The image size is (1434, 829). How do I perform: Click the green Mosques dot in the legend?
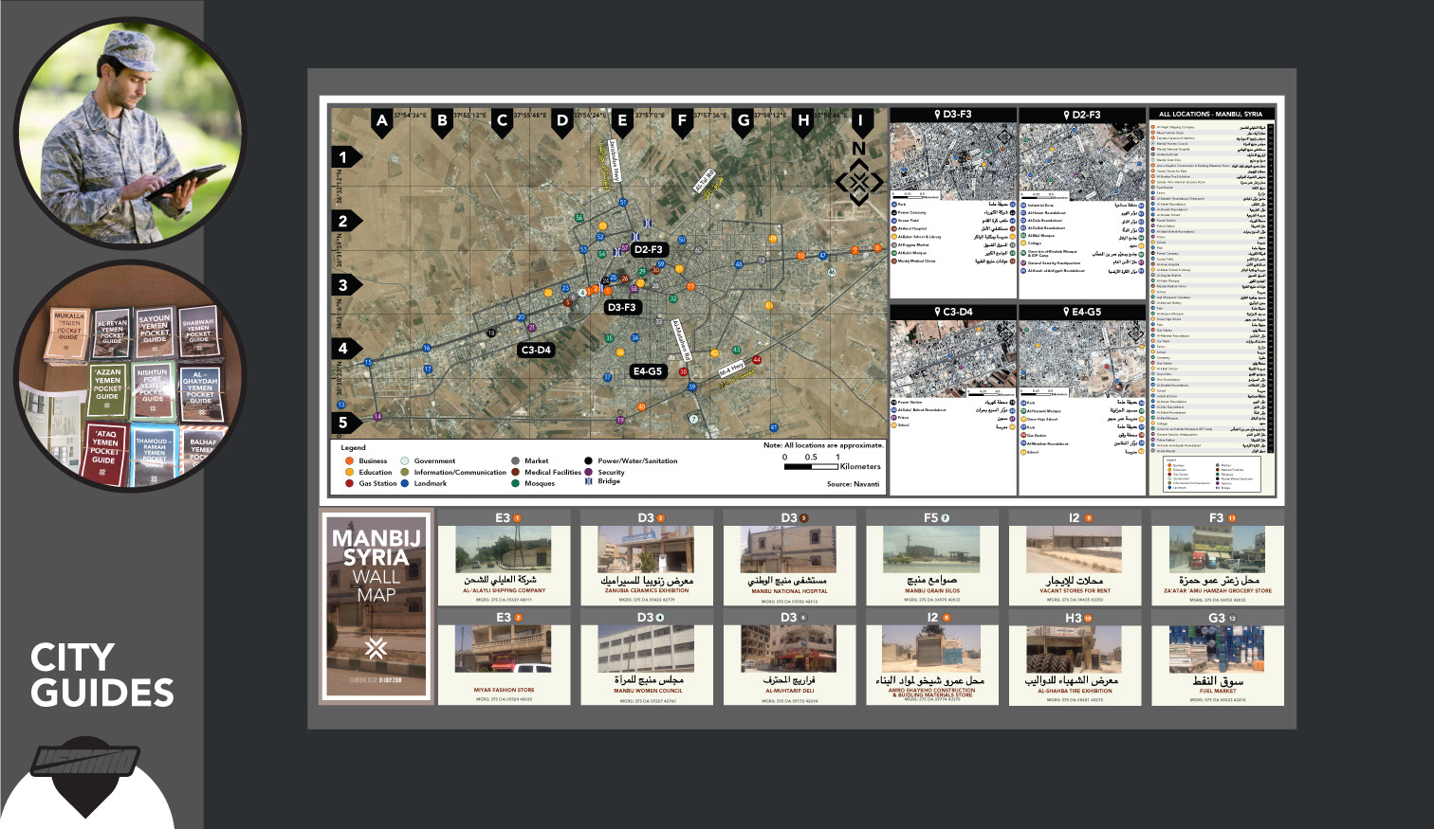point(516,483)
